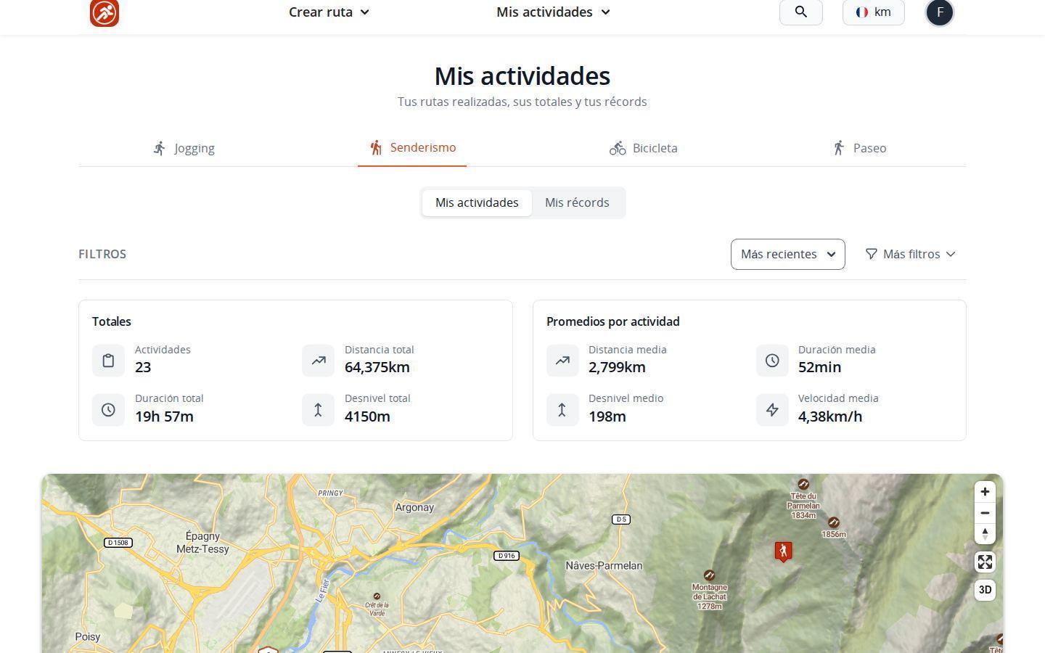1045x653 pixels.
Task: Click the Épagny Metz-Tessy map label
Action: tap(202, 543)
